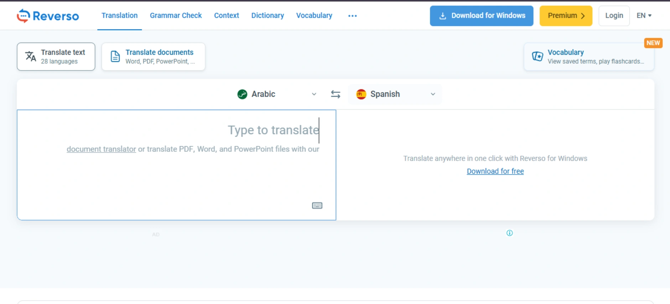Viewport: 670px width, 304px height.
Task: Click the Vocabulary flashcards icon
Action: [537, 56]
